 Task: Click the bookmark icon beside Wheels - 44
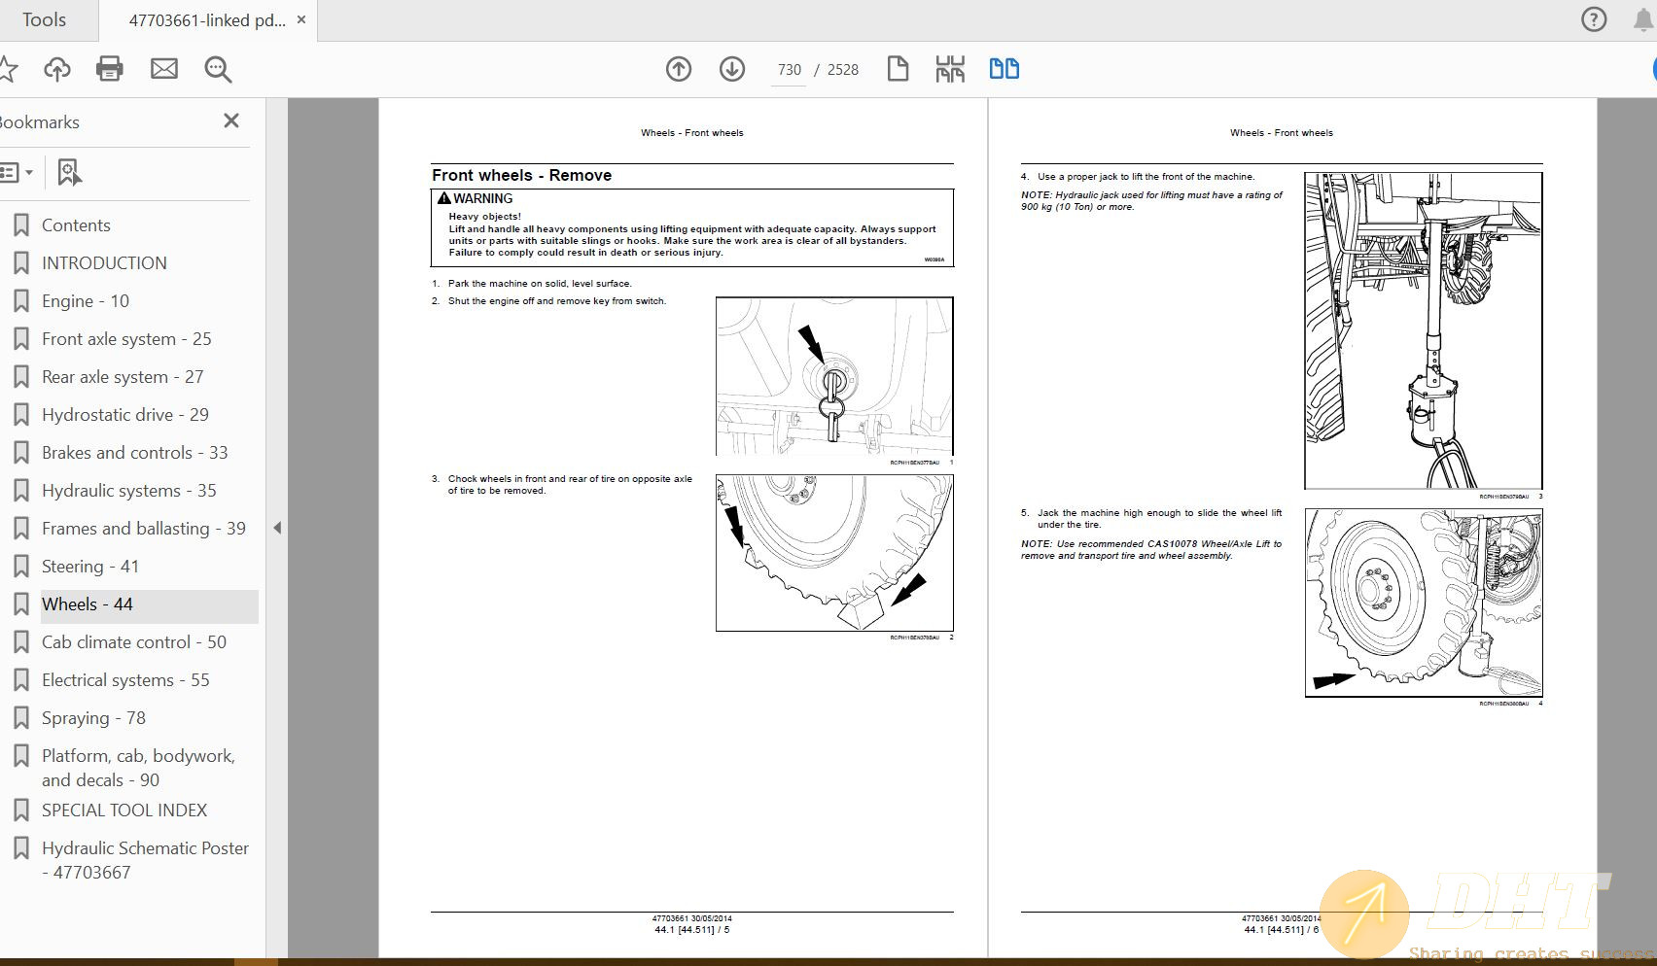coord(20,604)
